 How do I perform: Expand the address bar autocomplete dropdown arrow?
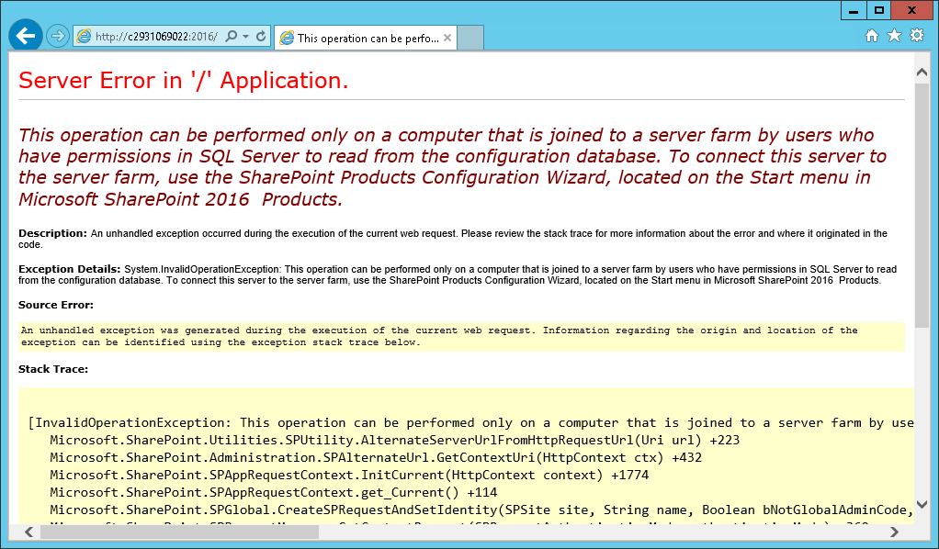[245, 37]
